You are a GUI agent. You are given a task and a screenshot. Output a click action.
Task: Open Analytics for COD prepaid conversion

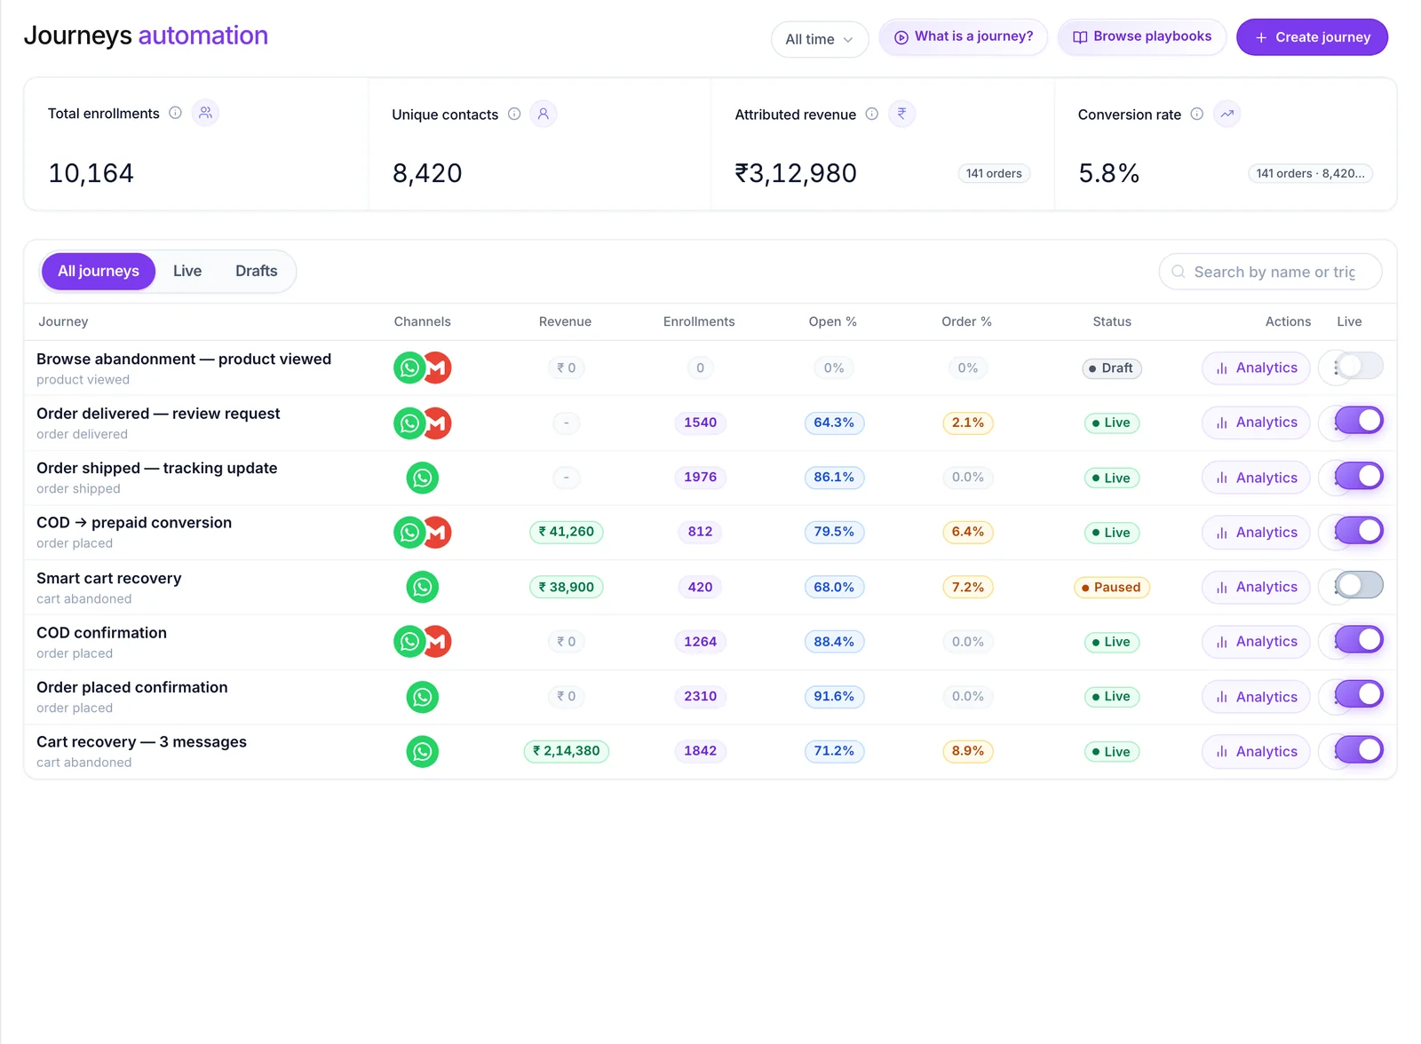pyautogui.click(x=1256, y=533)
